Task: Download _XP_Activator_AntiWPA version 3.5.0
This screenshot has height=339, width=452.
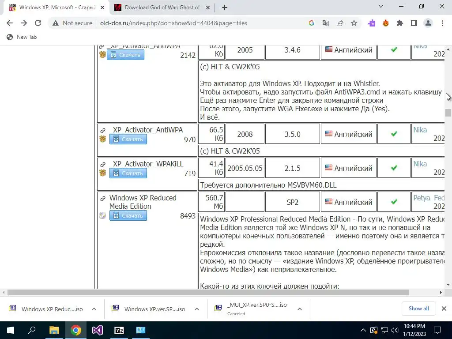Action: click(128, 139)
